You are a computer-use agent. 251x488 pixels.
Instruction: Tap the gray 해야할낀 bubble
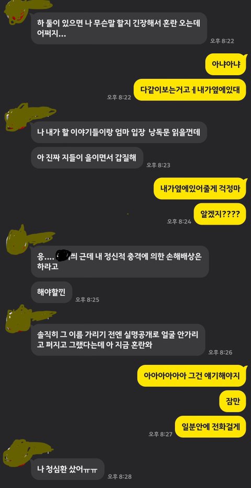click(x=51, y=292)
